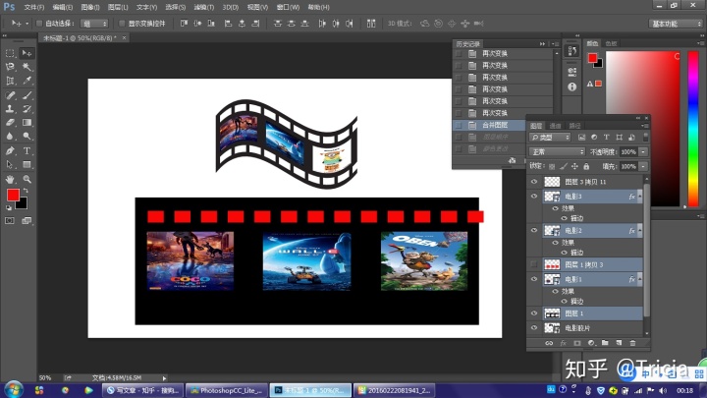The image size is (707, 398).
Task: Open the 滤镜(T) menu
Action: click(x=204, y=7)
